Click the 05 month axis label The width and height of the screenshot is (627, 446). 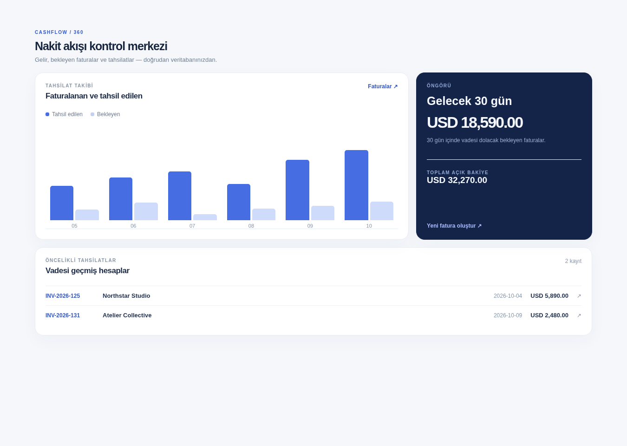tap(74, 226)
